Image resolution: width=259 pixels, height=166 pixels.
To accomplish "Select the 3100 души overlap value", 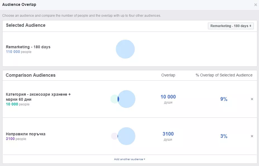I will pyautogui.click(x=168, y=136).
